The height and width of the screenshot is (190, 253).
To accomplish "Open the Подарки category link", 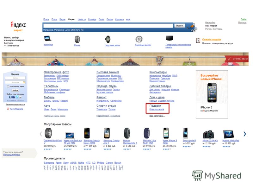I will point(155,106).
